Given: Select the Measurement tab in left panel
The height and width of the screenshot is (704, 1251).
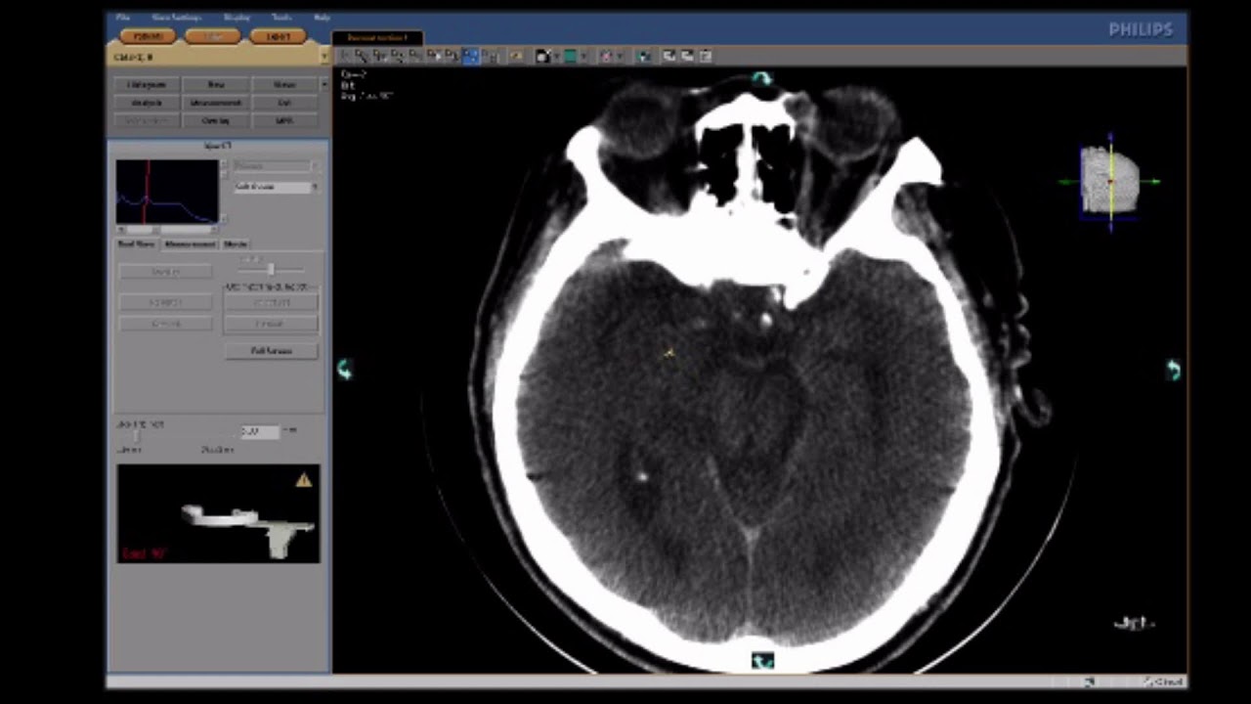Looking at the screenshot, I should click(x=190, y=243).
